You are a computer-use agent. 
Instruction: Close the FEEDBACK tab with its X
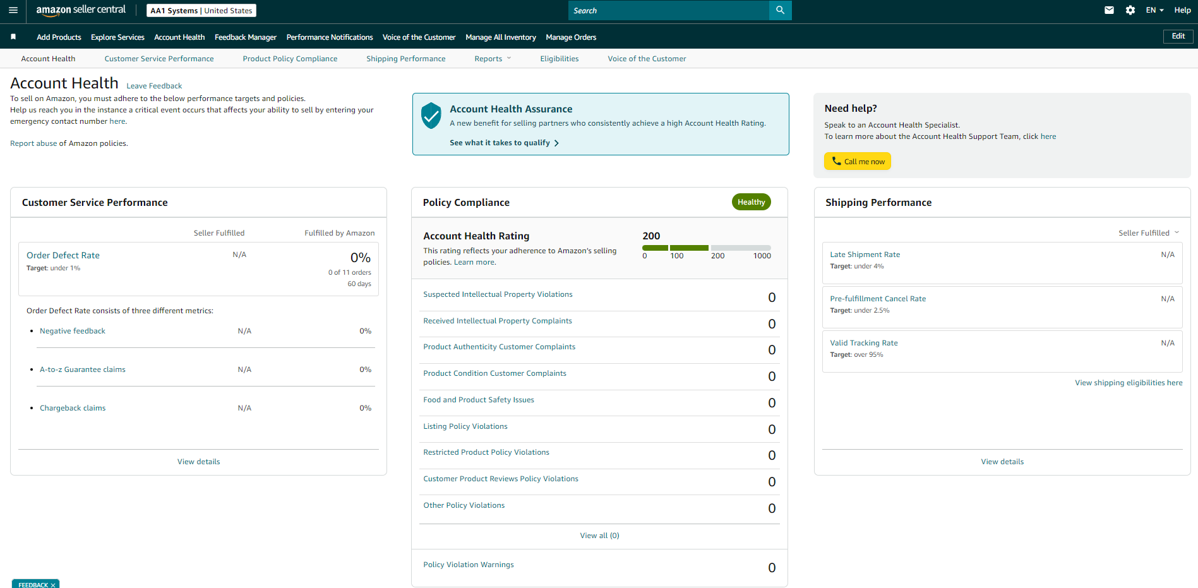(x=53, y=585)
